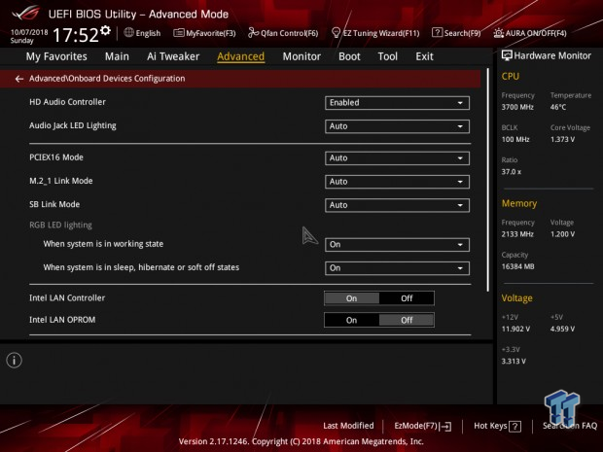Click the 10/07/2018 date text
The image size is (603, 452).
point(29,32)
